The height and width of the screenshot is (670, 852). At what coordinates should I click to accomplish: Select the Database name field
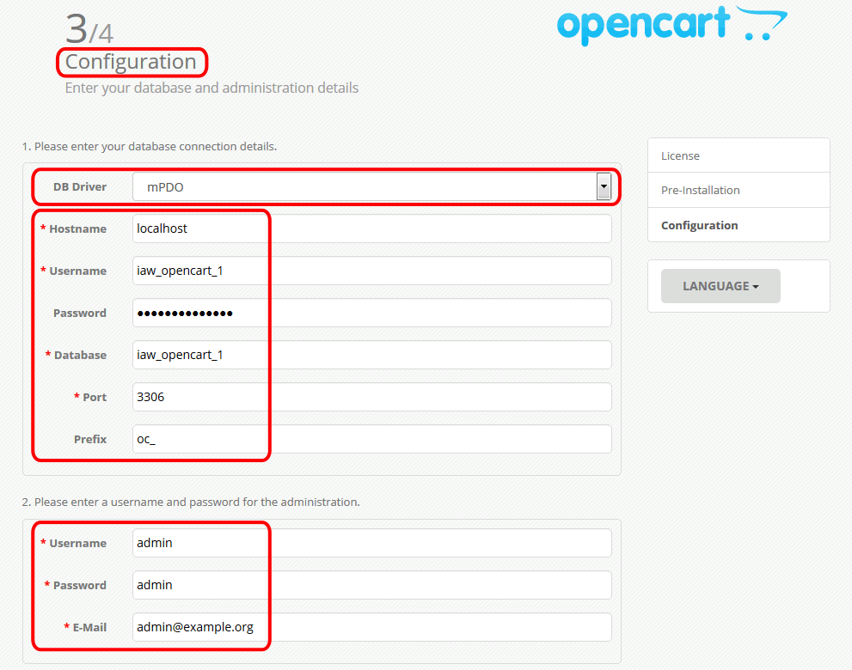pyautogui.click(x=372, y=355)
